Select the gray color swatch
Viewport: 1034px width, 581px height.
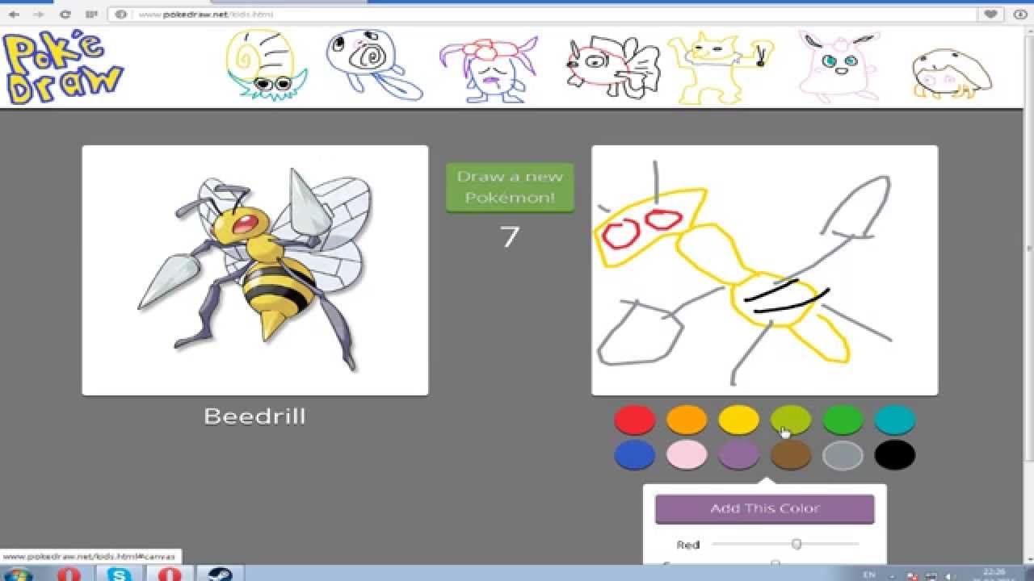843,454
